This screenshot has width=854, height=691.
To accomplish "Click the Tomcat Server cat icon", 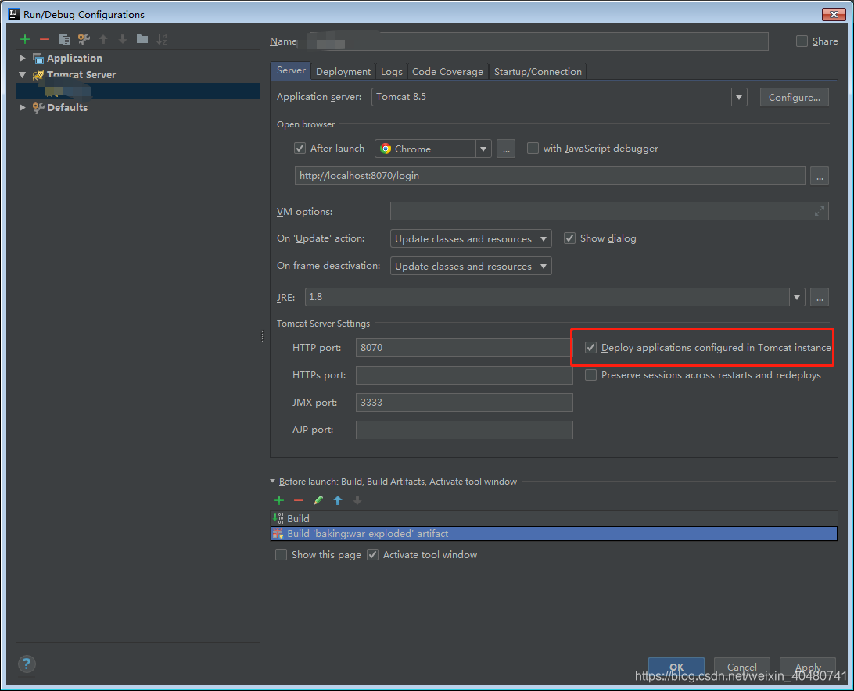I will (x=38, y=75).
